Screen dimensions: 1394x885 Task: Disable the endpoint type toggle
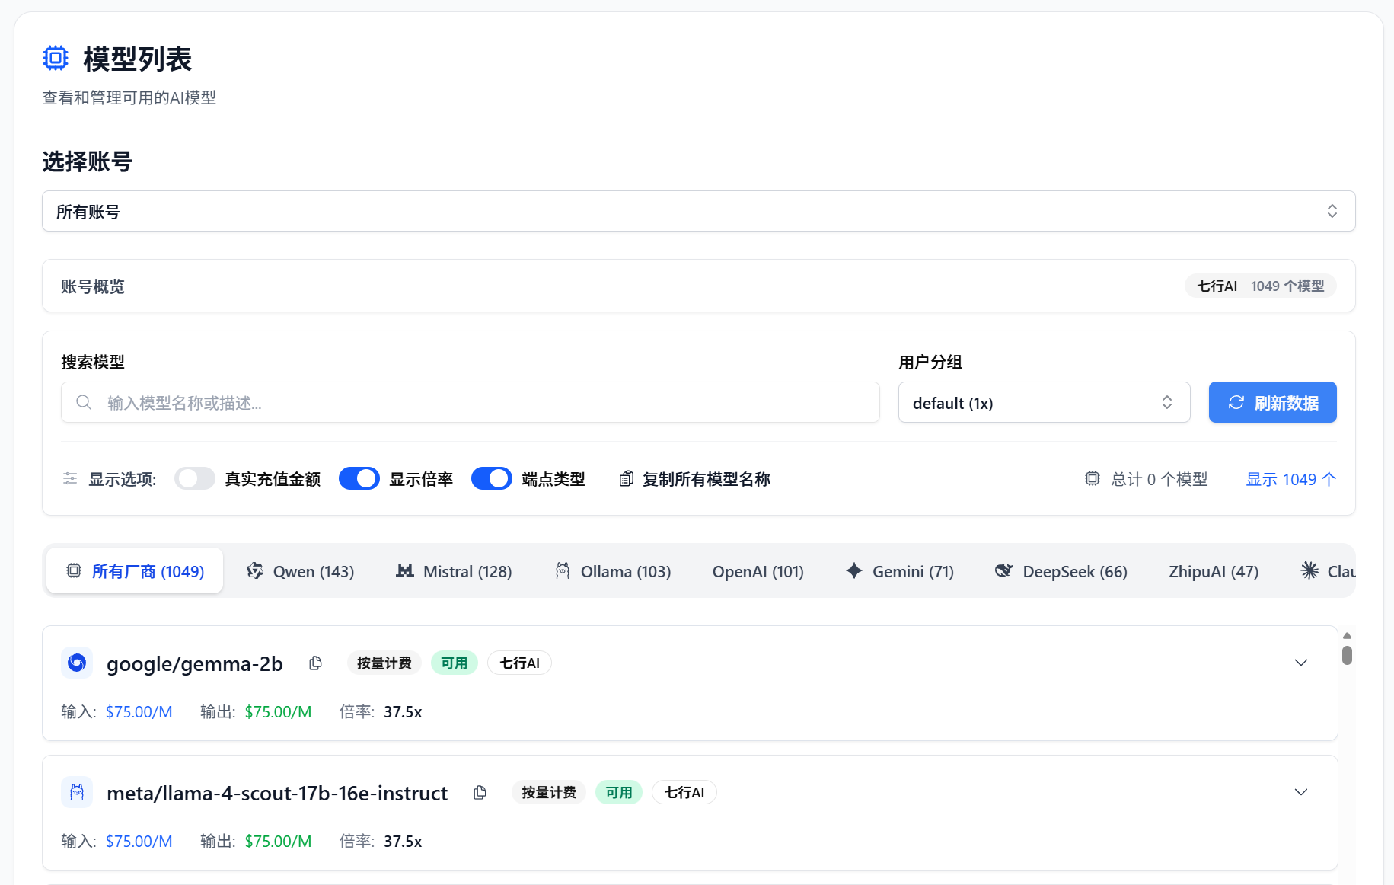coord(492,479)
